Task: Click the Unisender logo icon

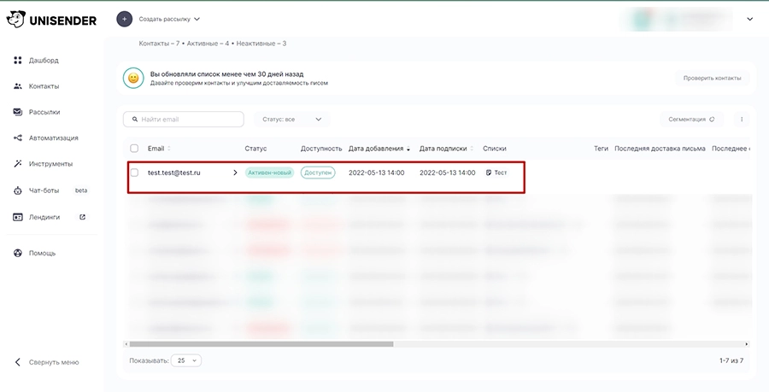Action: pos(18,20)
